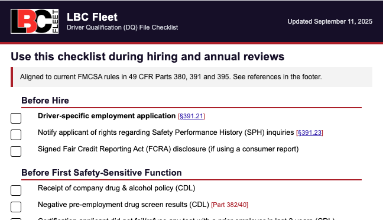Click 'Signed Fair Credit Reporting Act' item text

coord(168,149)
